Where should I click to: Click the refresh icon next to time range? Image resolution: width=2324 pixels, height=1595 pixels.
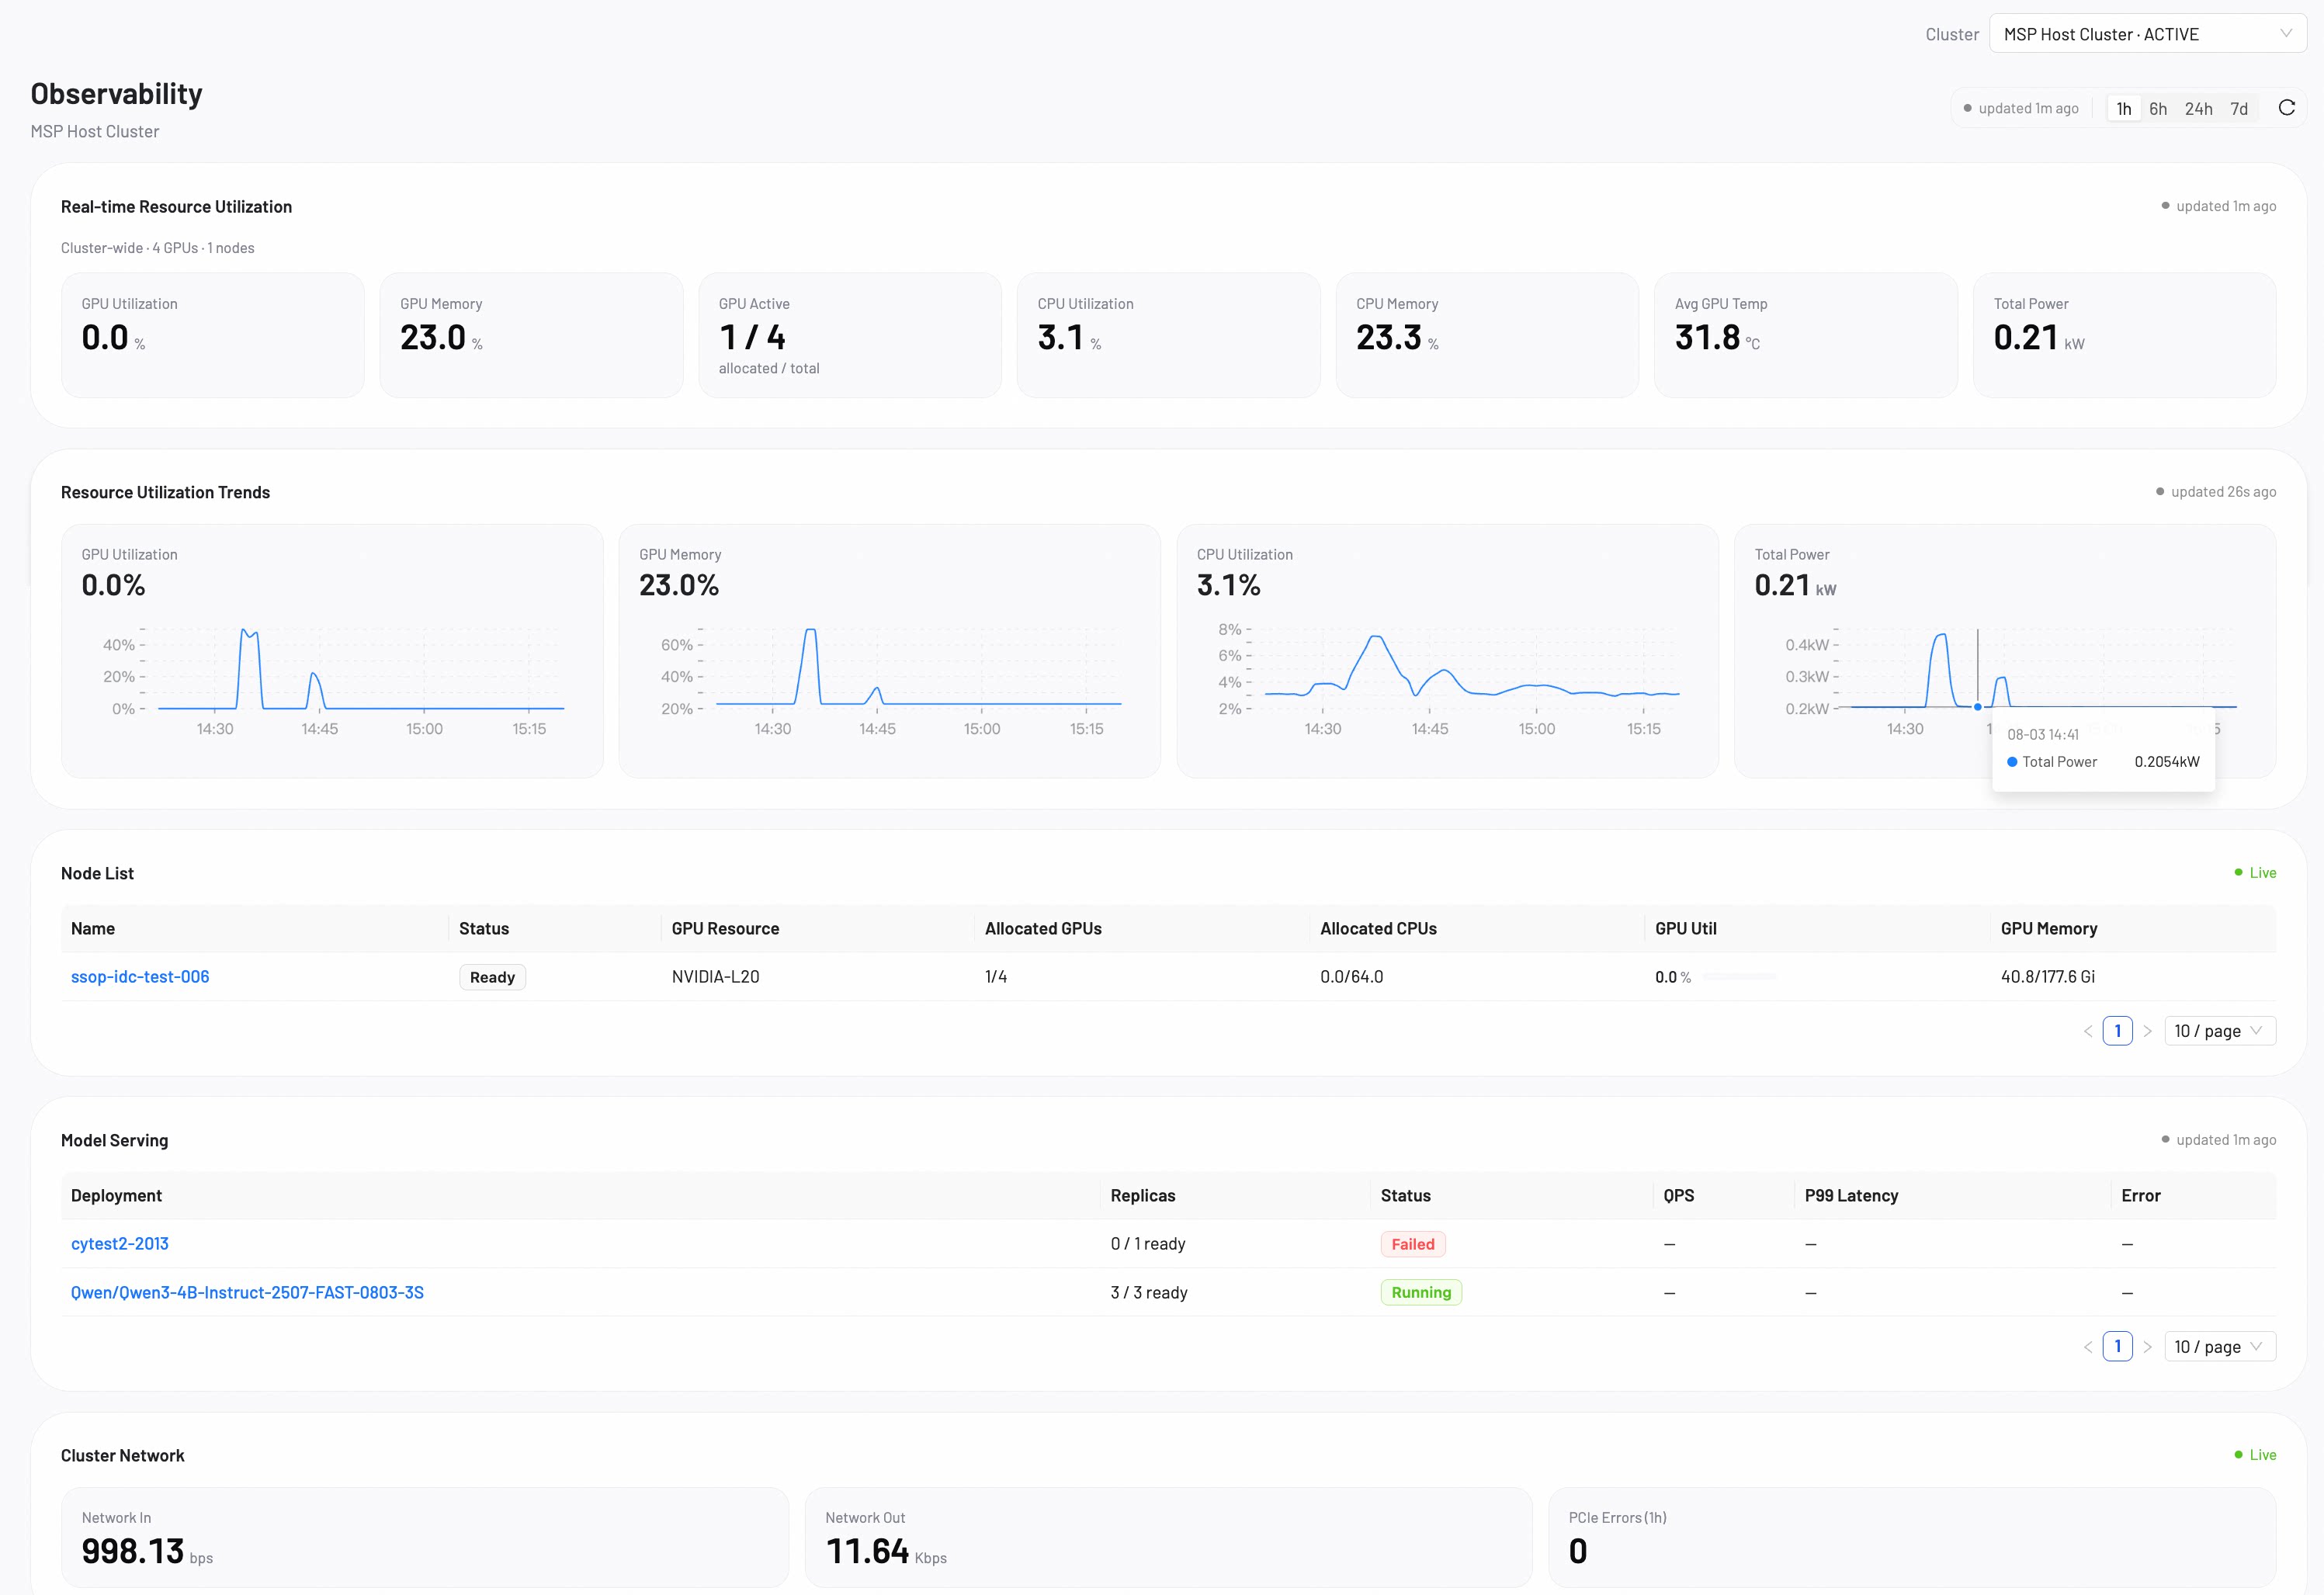tap(2286, 108)
